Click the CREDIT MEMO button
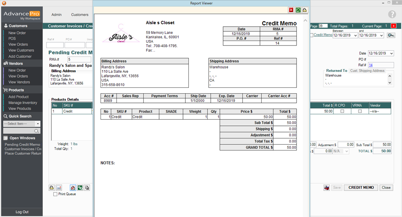Screen dimensions: 402x217 point(361,188)
